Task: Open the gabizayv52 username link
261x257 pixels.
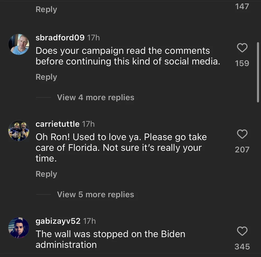Action: point(58,221)
